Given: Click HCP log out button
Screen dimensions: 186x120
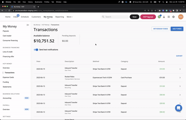Looking at the screenshot, I should pos(148,17).
